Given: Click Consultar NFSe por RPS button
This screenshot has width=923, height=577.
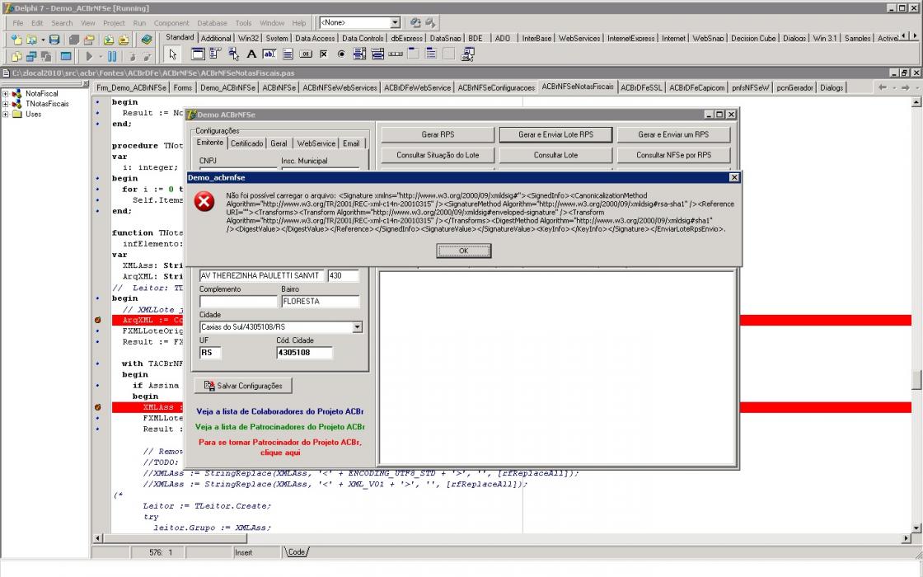Looking at the screenshot, I should (x=673, y=156).
